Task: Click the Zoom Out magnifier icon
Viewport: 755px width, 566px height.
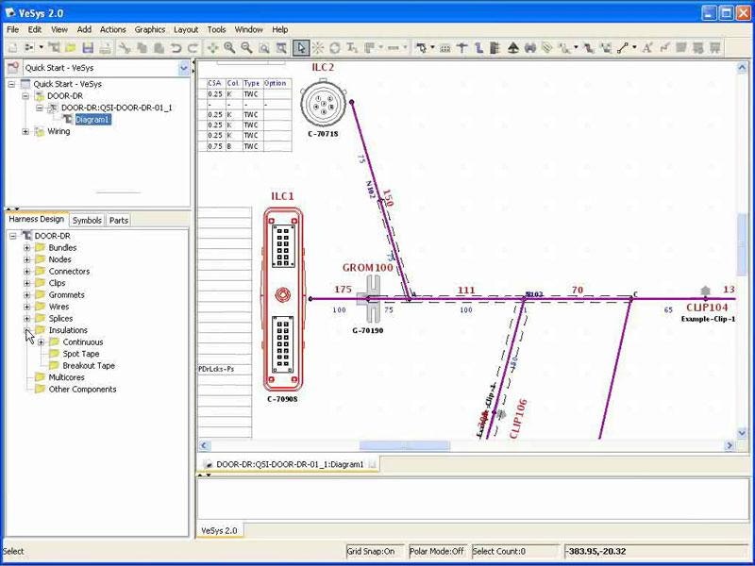Action: click(x=247, y=47)
